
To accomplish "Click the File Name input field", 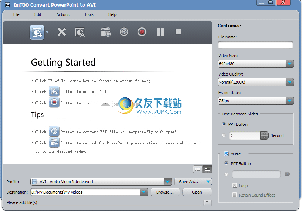I will point(255,45).
